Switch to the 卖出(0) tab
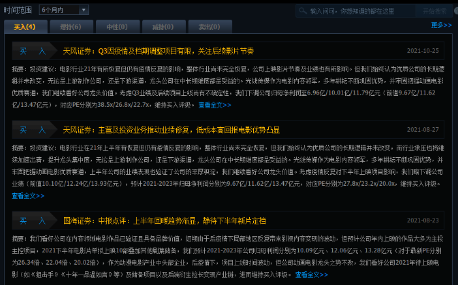 pyautogui.click(x=210, y=27)
